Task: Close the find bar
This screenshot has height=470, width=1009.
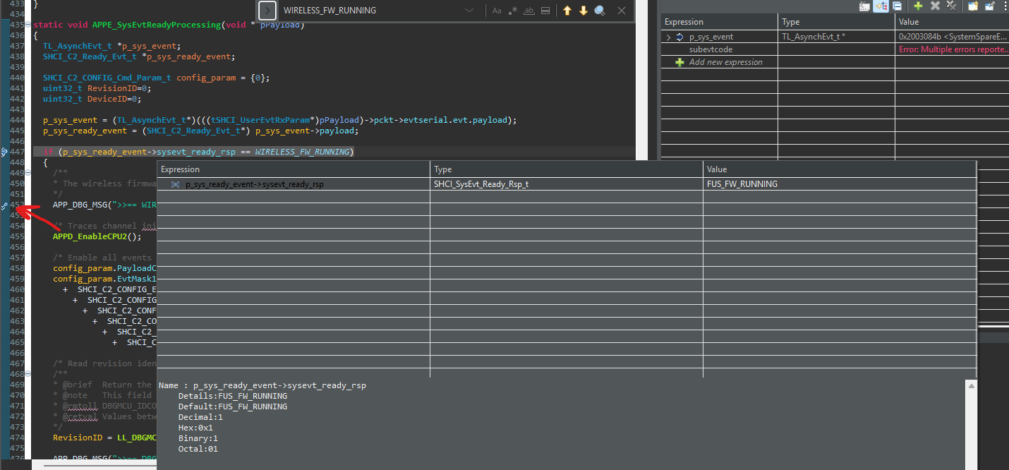Action: coord(622,11)
